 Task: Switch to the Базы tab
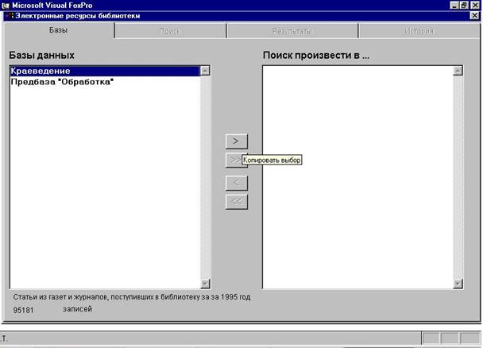[58, 31]
